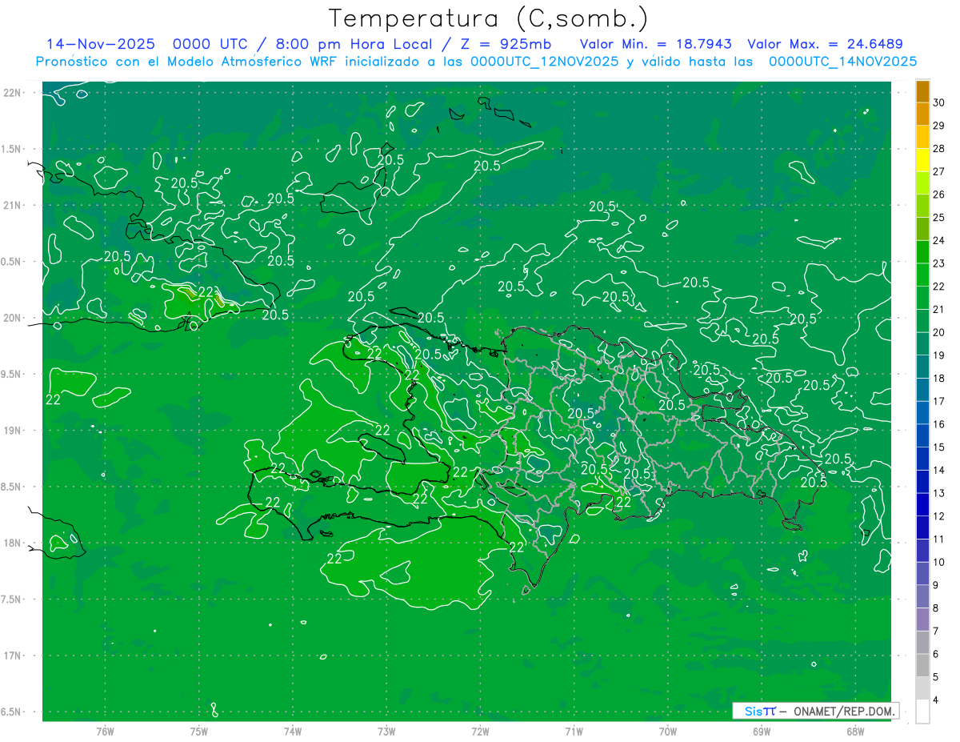Click color scale value '30'
Image resolution: width=960 pixels, height=742 pixels.
coord(938,102)
